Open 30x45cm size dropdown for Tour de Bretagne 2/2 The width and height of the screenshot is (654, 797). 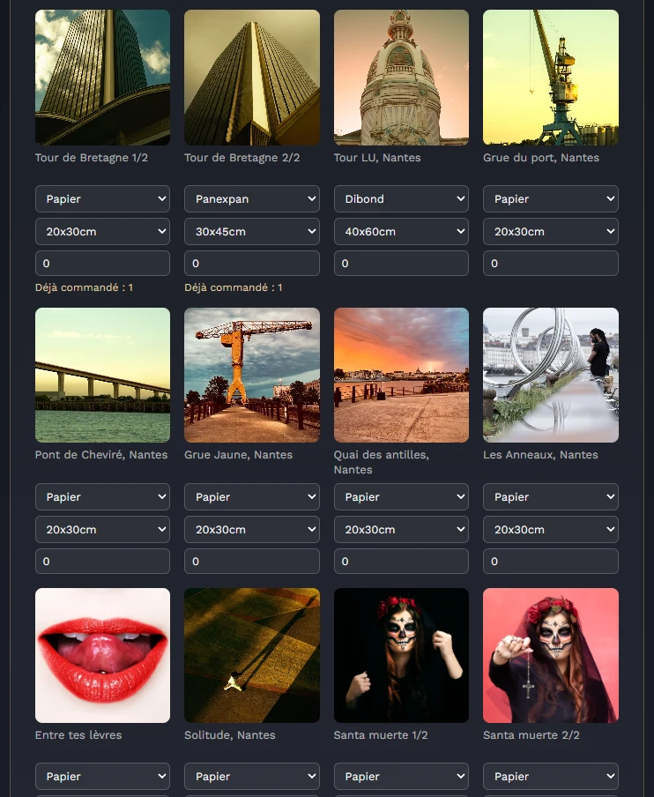pyautogui.click(x=252, y=231)
